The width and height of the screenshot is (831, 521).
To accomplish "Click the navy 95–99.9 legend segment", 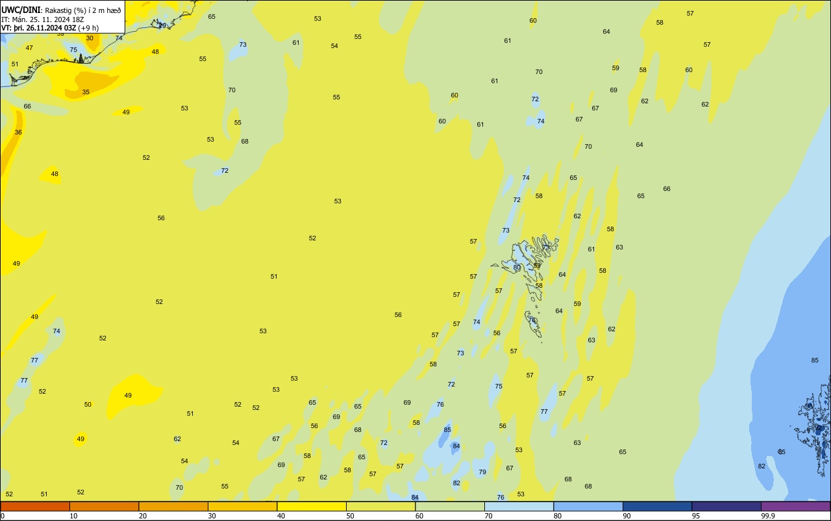I will 726,506.
